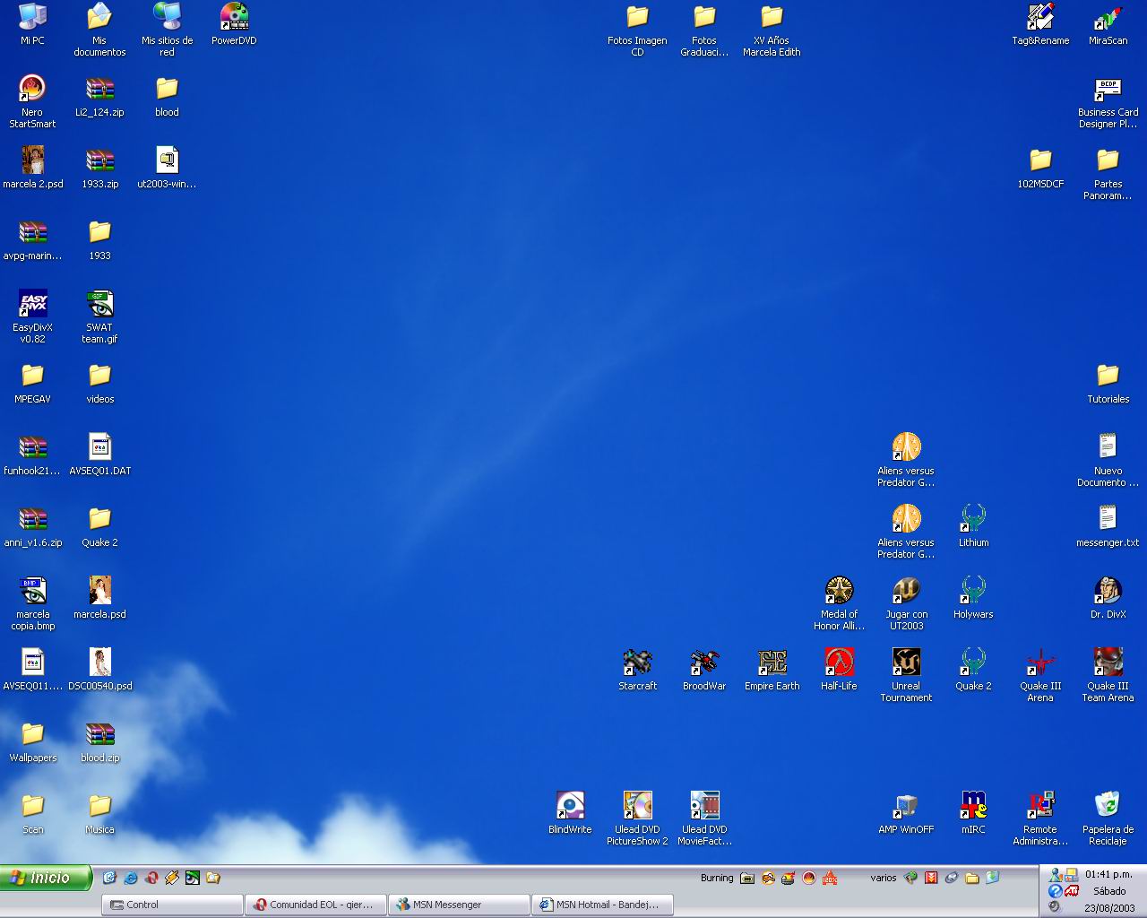This screenshot has width=1147, height=918.
Task: Open Mis sitios de red icon
Action: click(167, 16)
